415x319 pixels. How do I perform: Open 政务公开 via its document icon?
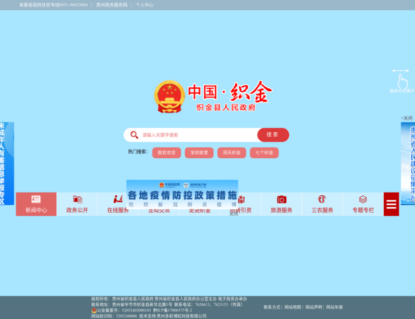click(77, 200)
